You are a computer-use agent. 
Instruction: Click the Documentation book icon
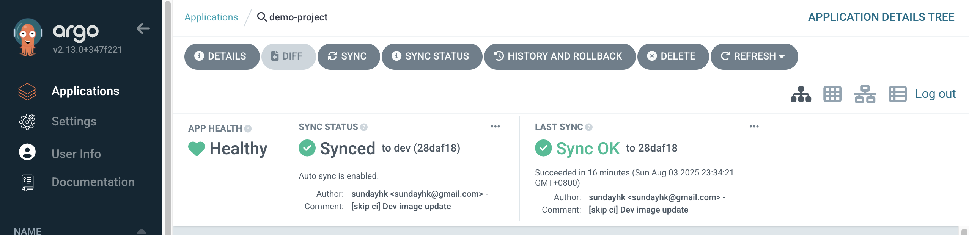pos(27,182)
